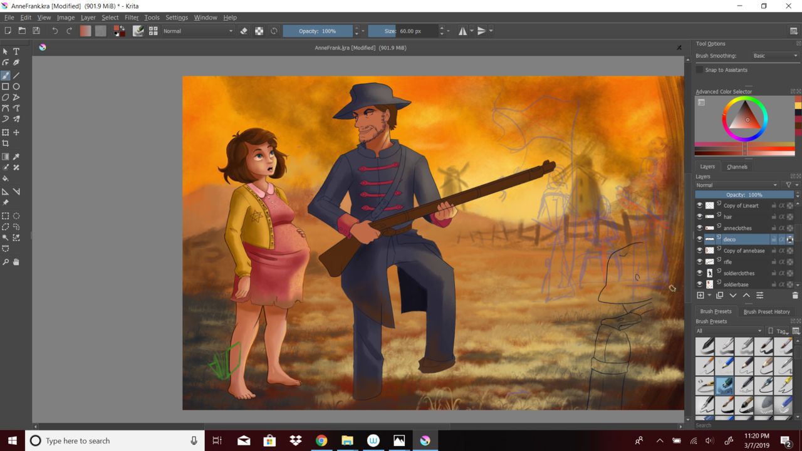The width and height of the screenshot is (802, 451).
Task: Toggle visibility of anneclothes layer
Action: click(x=699, y=228)
